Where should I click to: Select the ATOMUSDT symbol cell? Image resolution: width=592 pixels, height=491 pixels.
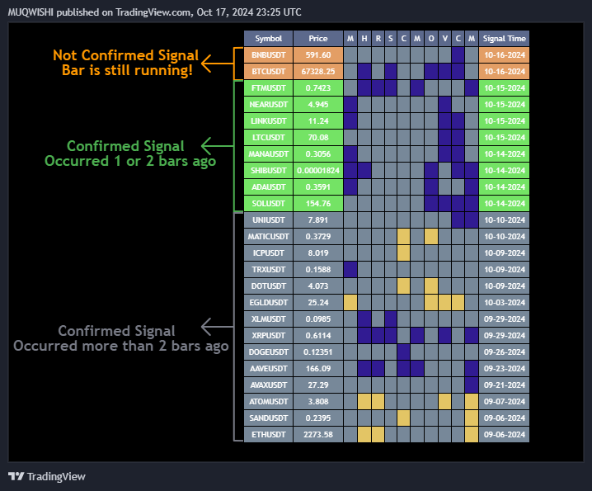click(x=269, y=401)
